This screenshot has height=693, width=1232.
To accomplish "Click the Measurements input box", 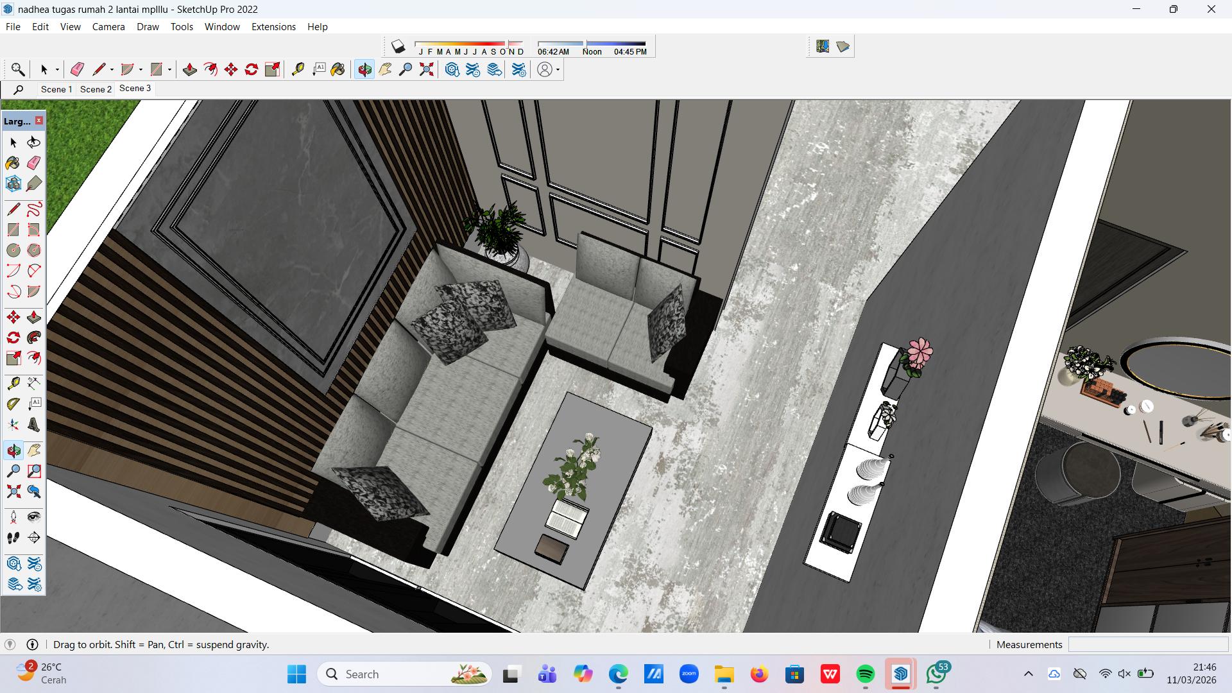I will [x=1147, y=644].
